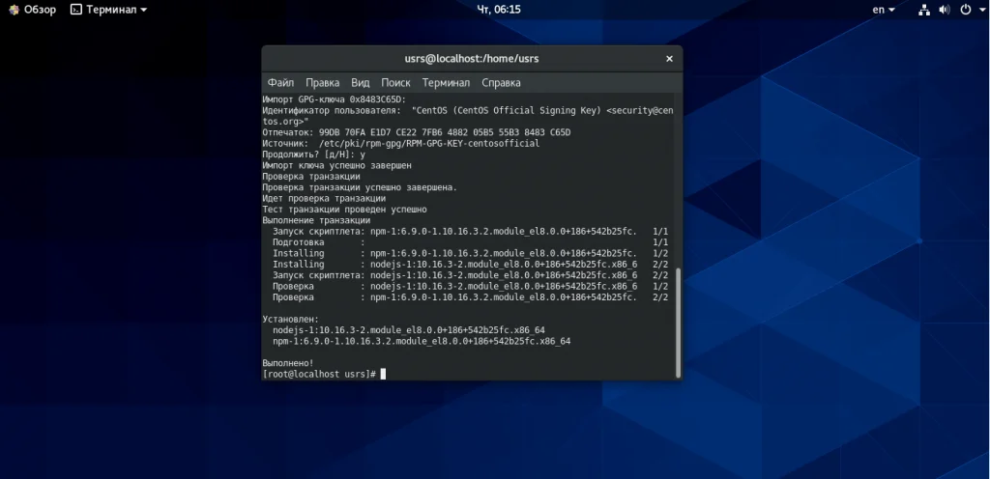Image resolution: width=990 pixels, height=479 pixels.
Task: Click the installed nodejs-1:10.16.3-2 x86_64 package line
Action: point(409,330)
